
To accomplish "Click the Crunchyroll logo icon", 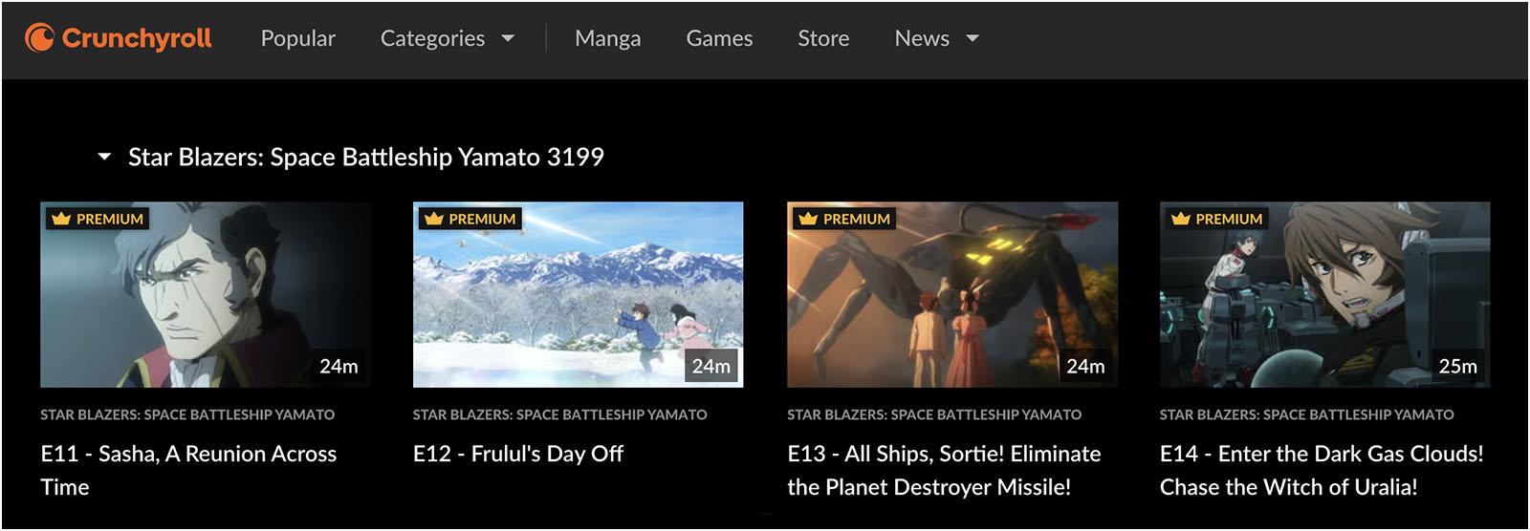I will [x=39, y=38].
